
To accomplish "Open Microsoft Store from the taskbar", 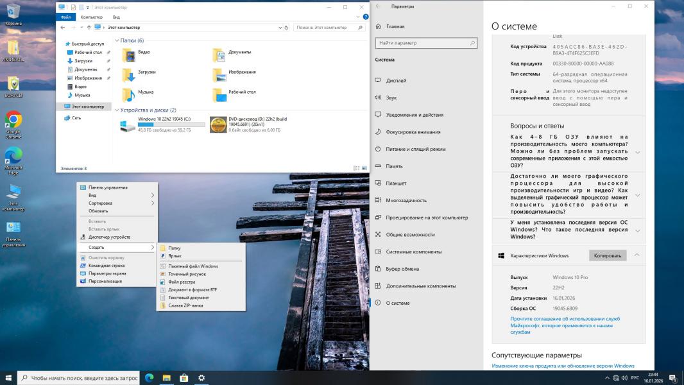I will 184,378.
